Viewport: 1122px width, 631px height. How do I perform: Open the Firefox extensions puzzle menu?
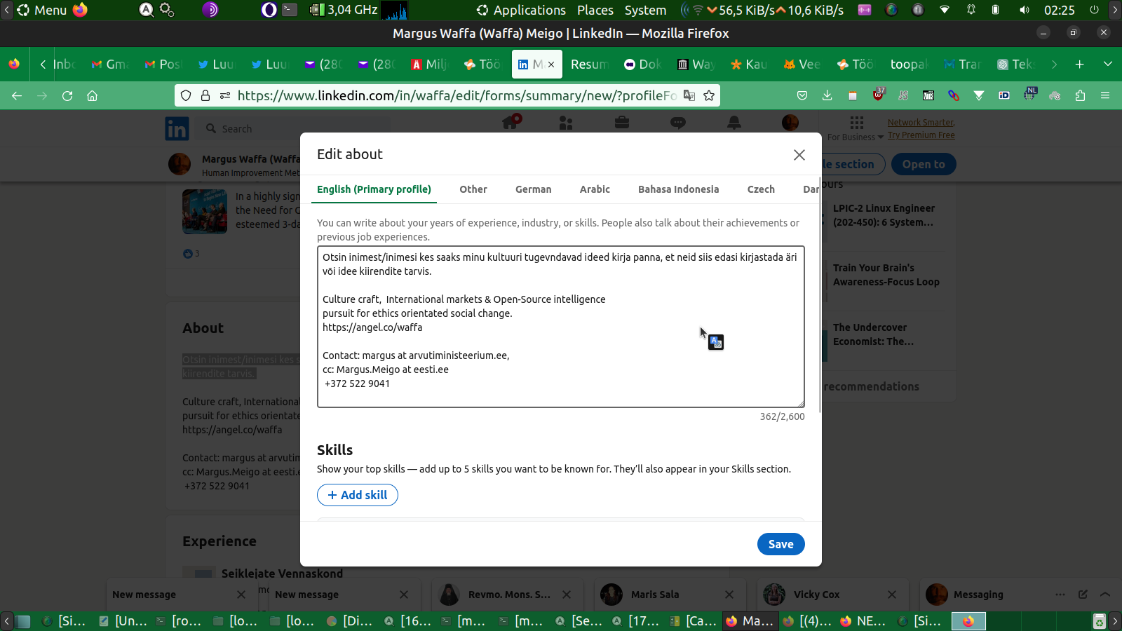click(x=1080, y=96)
